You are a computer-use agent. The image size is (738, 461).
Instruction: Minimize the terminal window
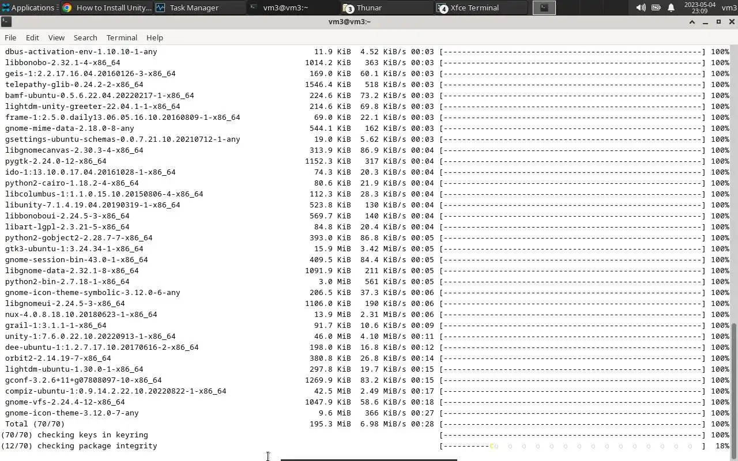(x=705, y=22)
